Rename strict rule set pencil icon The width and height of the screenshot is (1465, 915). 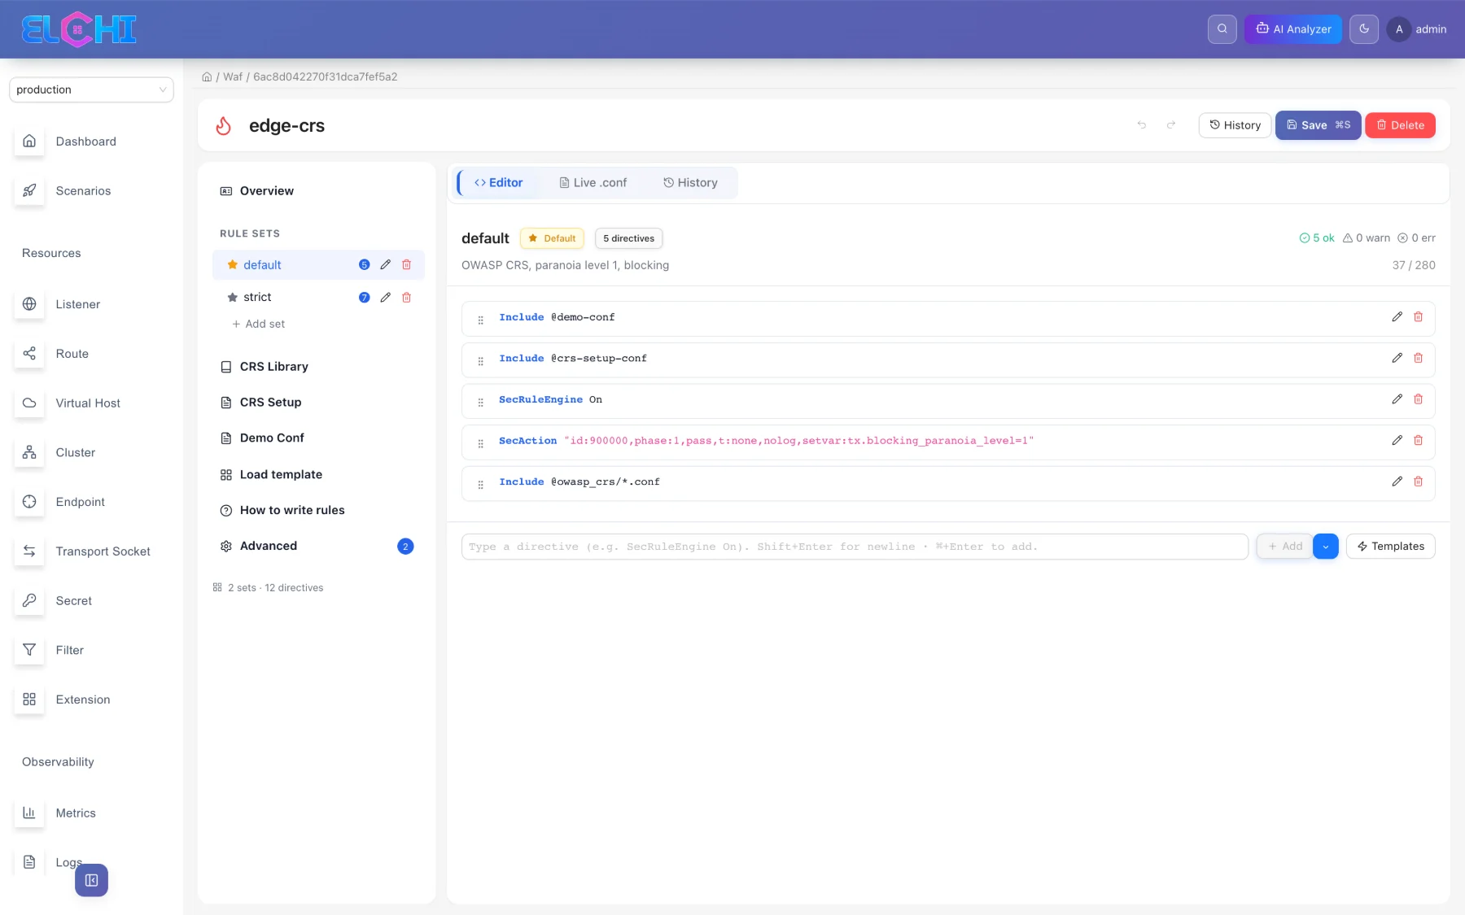coord(385,298)
